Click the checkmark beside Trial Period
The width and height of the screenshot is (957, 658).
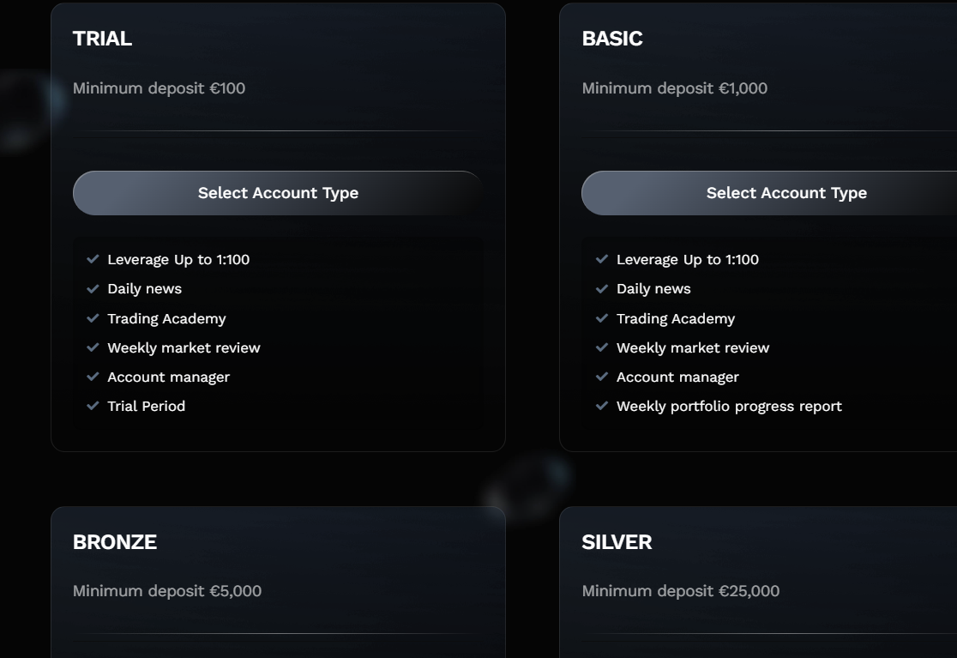tap(93, 405)
